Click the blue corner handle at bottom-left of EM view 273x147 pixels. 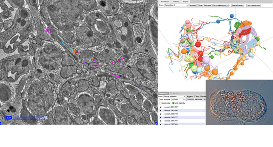click(1, 123)
